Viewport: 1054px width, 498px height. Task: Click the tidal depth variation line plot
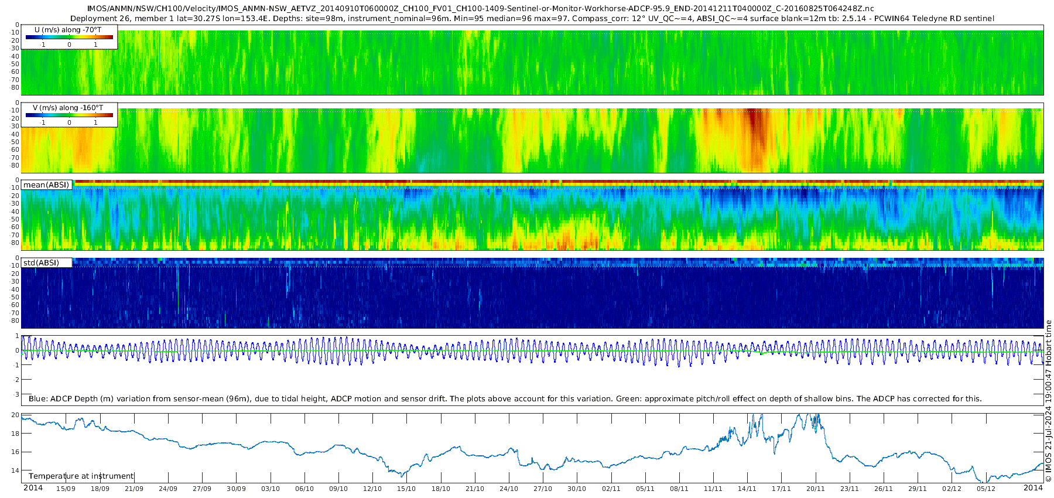tap(533, 351)
